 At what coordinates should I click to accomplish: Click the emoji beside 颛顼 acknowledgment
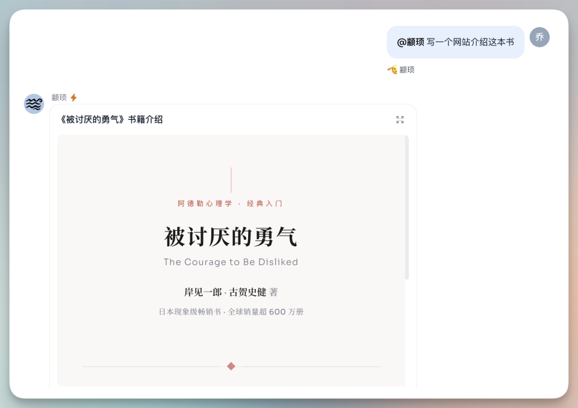(392, 69)
